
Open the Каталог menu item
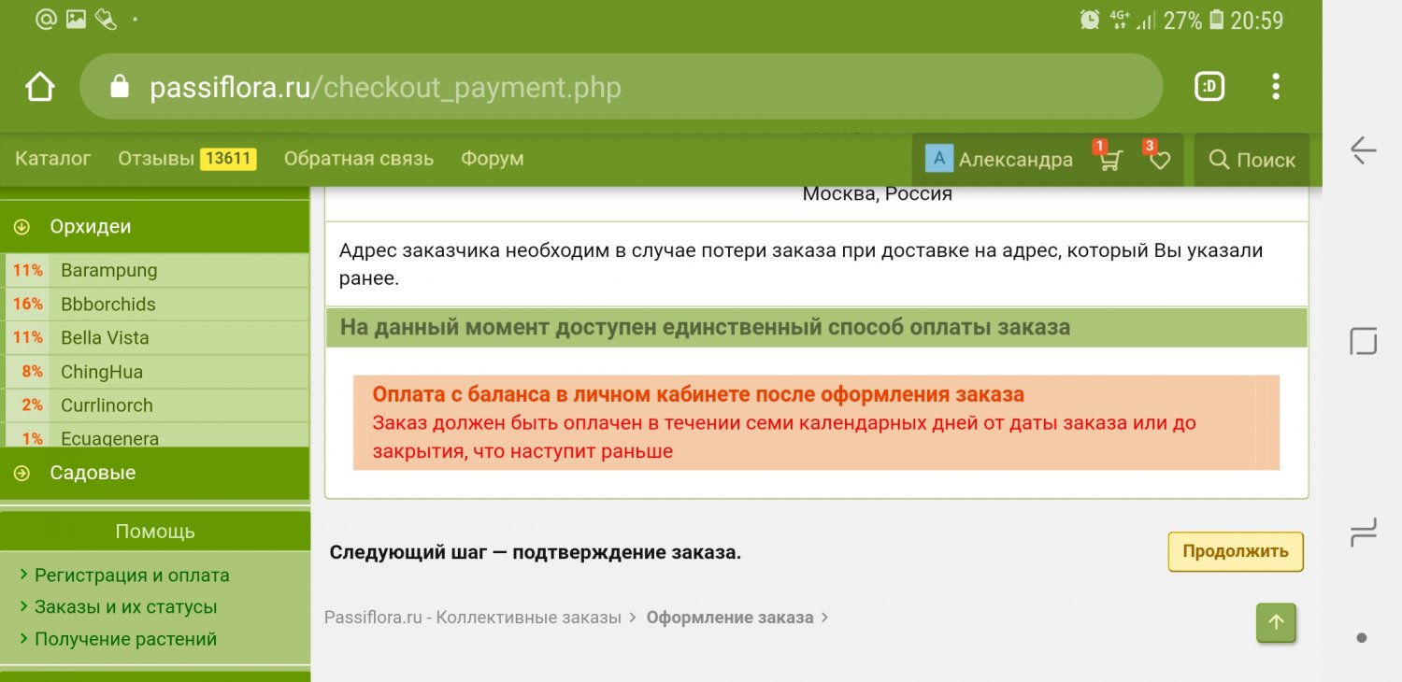[x=53, y=159]
